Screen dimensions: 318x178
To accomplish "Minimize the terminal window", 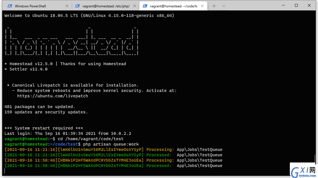I will tap(283, 5).
